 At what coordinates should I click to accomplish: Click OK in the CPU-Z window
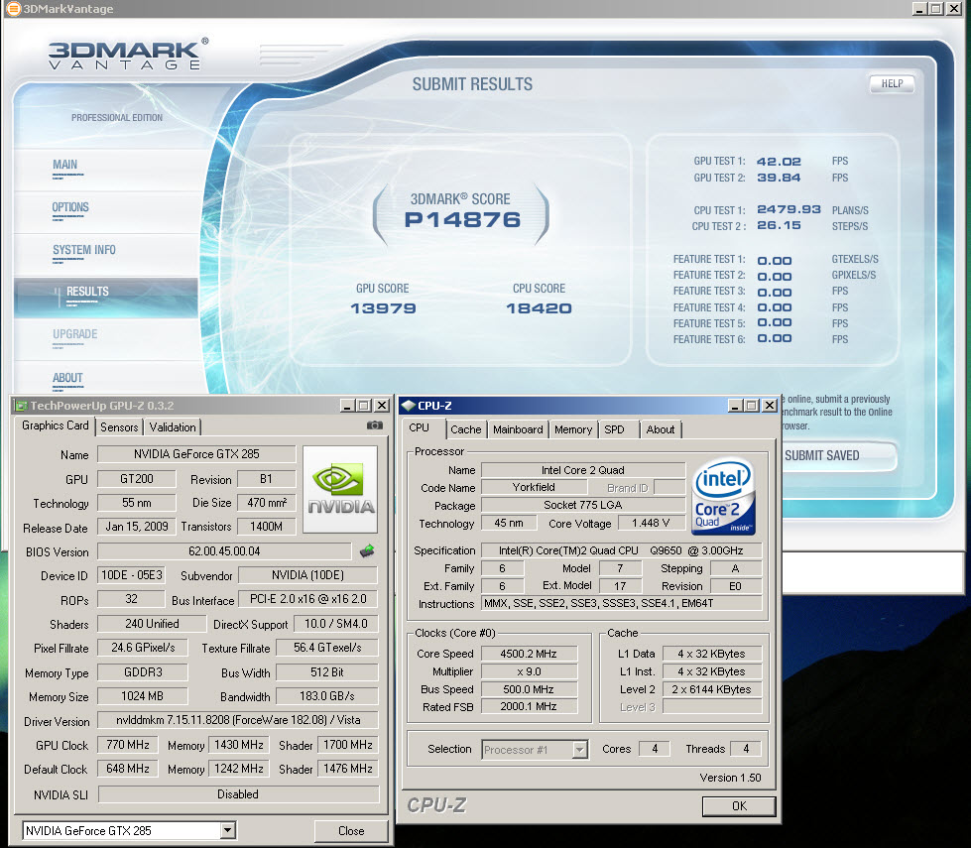(739, 806)
